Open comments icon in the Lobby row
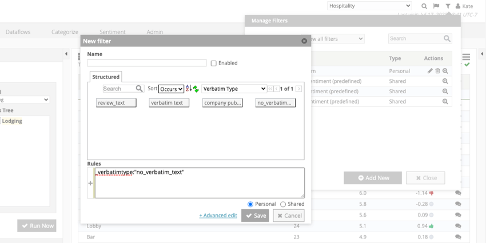The height and width of the screenshot is (243, 486). tap(458, 226)
